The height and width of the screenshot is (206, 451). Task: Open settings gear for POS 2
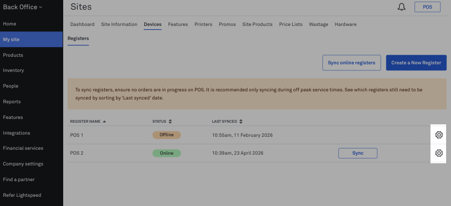point(439,153)
